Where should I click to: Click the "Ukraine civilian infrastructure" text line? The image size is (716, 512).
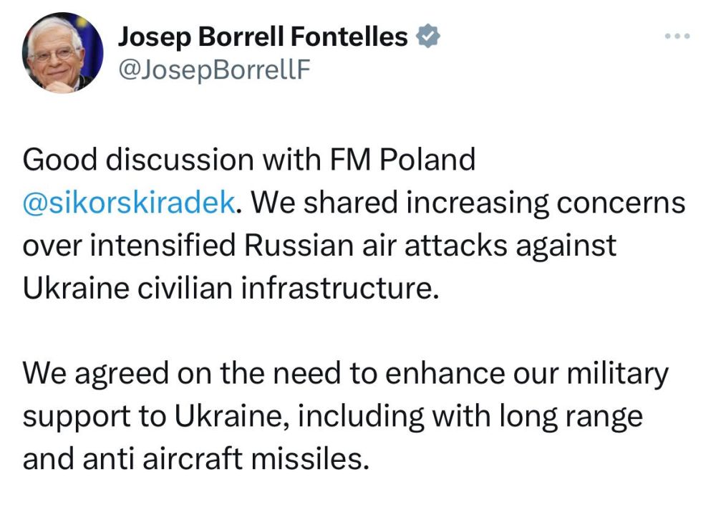coord(229,288)
